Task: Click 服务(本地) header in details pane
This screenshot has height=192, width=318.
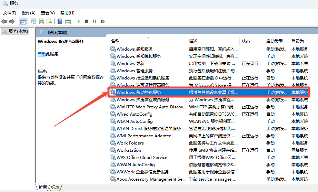Action: (57, 33)
